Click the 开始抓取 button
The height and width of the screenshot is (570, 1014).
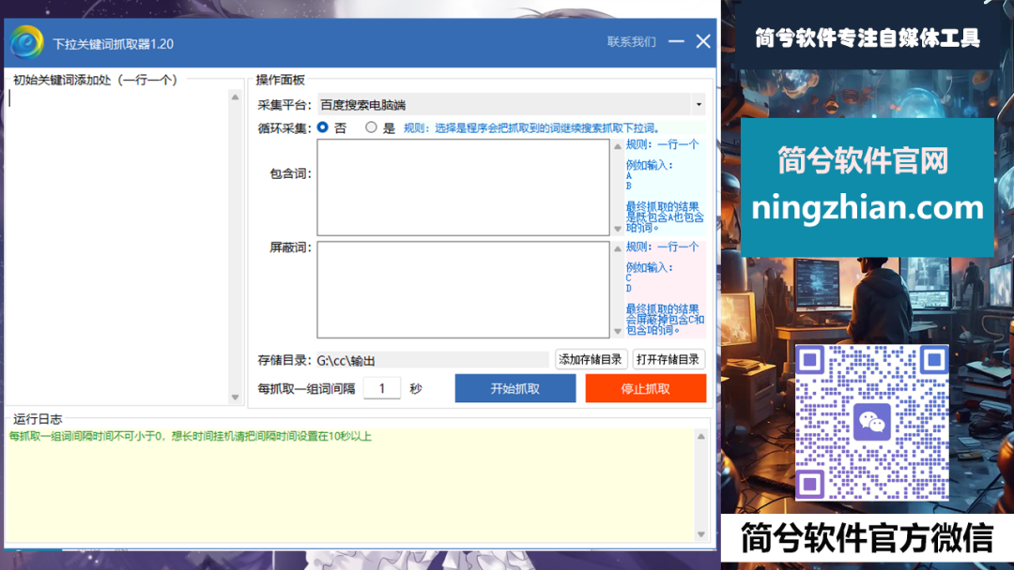point(515,388)
